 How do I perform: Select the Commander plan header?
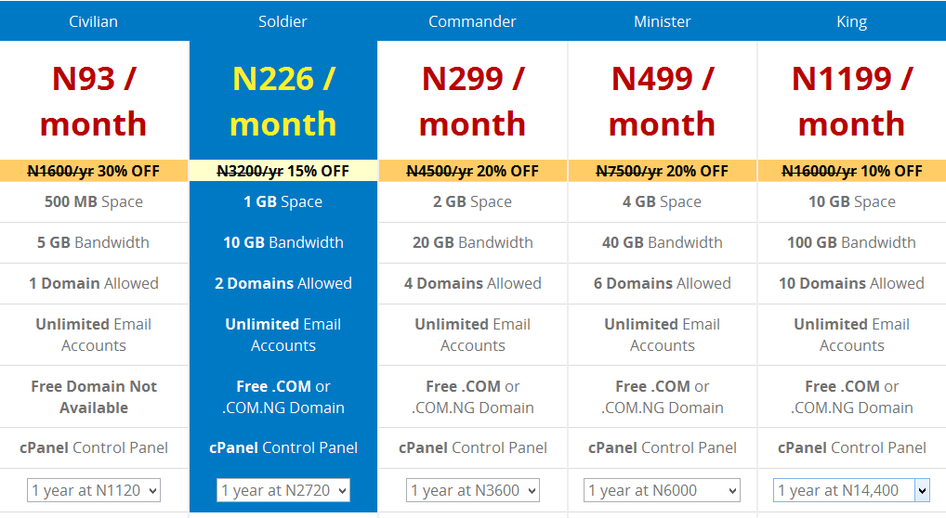(472, 21)
